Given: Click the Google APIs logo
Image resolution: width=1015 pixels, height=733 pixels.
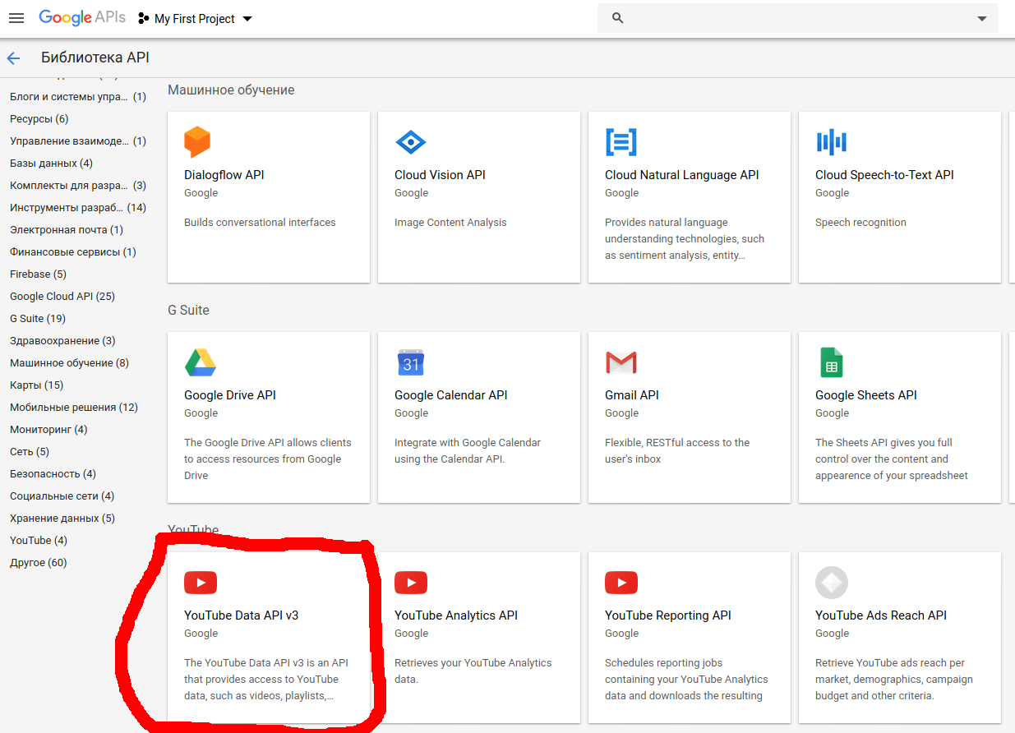Looking at the screenshot, I should click(x=82, y=18).
